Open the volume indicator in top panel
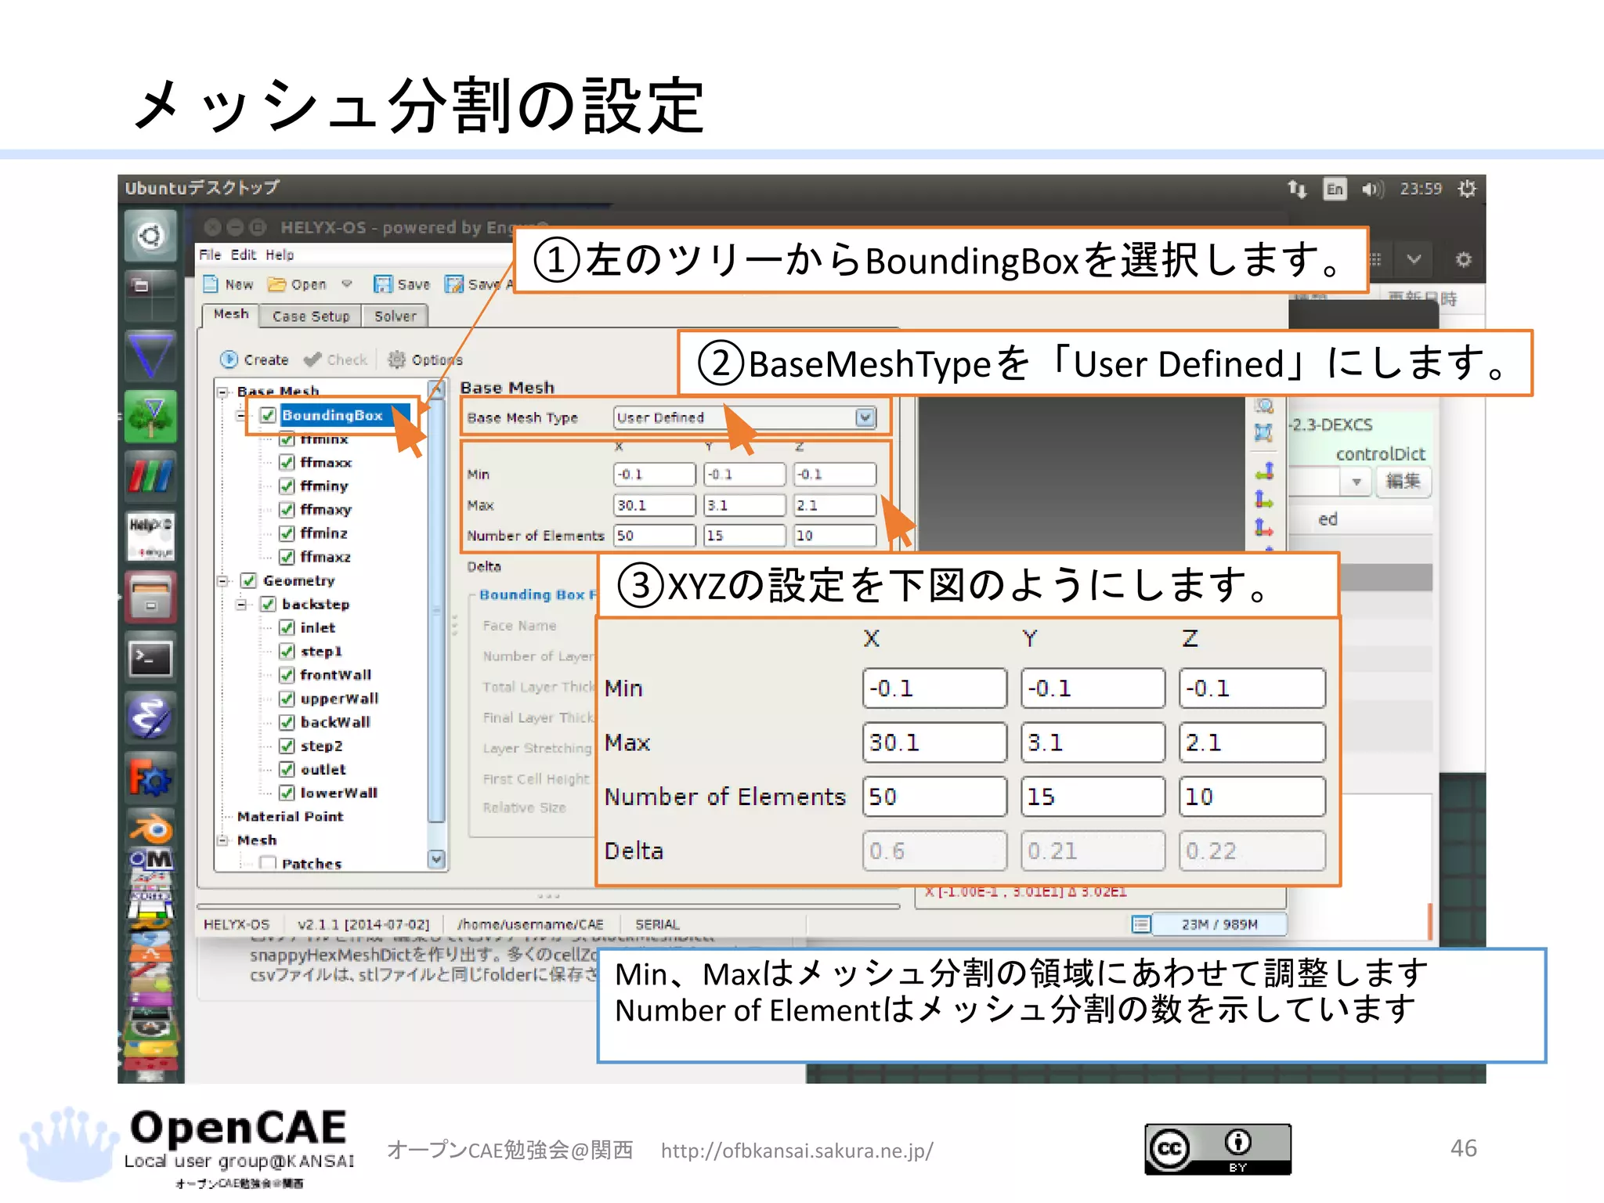The image size is (1604, 1203). pyautogui.click(x=1373, y=189)
